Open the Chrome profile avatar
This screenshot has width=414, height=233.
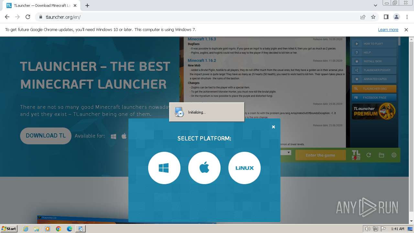coord(396,17)
